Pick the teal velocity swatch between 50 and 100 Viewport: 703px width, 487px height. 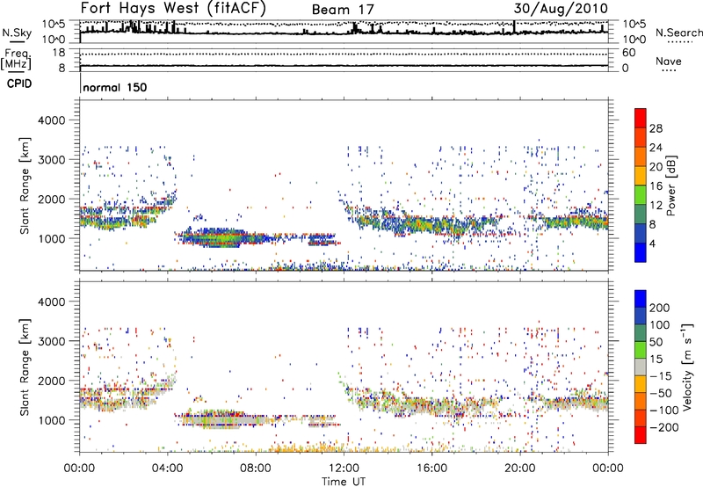tap(641, 333)
